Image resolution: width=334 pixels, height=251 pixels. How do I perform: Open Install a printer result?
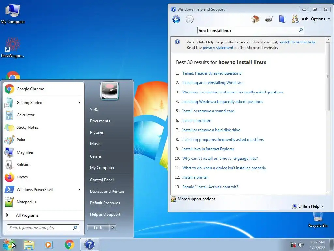click(195, 177)
